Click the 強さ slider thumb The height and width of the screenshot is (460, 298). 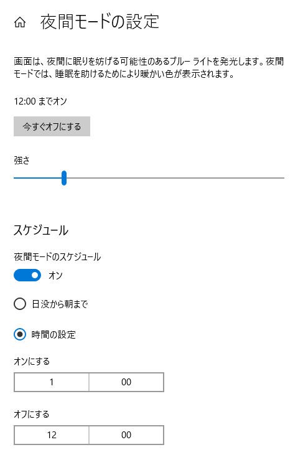pyautogui.click(x=64, y=178)
